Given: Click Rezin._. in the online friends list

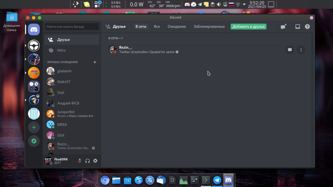Looking at the screenshot, I should (207, 50).
